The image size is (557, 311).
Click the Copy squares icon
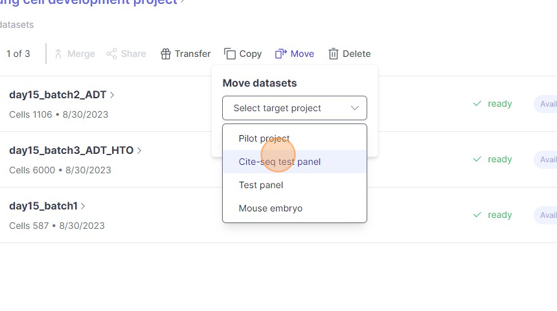point(230,54)
